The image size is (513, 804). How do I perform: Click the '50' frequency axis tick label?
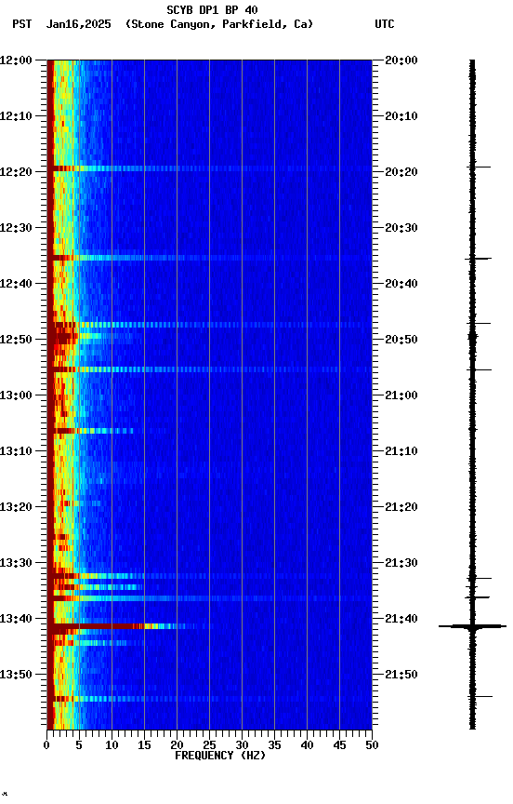pyautogui.click(x=372, y=746)
